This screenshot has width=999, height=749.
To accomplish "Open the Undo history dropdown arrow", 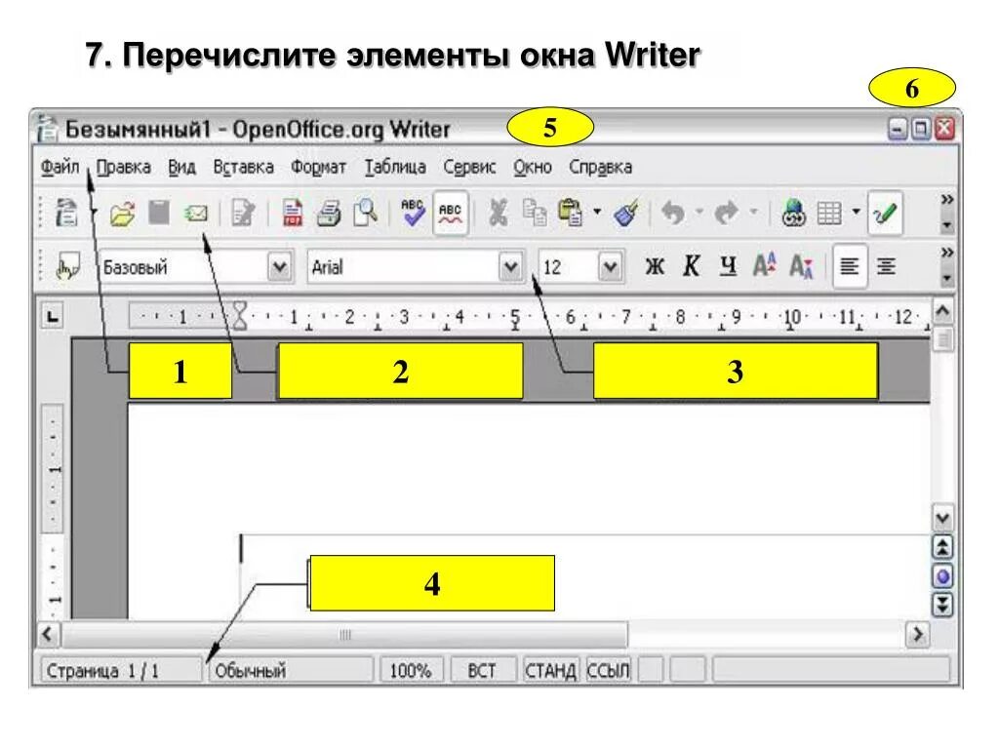I will 699,212.
